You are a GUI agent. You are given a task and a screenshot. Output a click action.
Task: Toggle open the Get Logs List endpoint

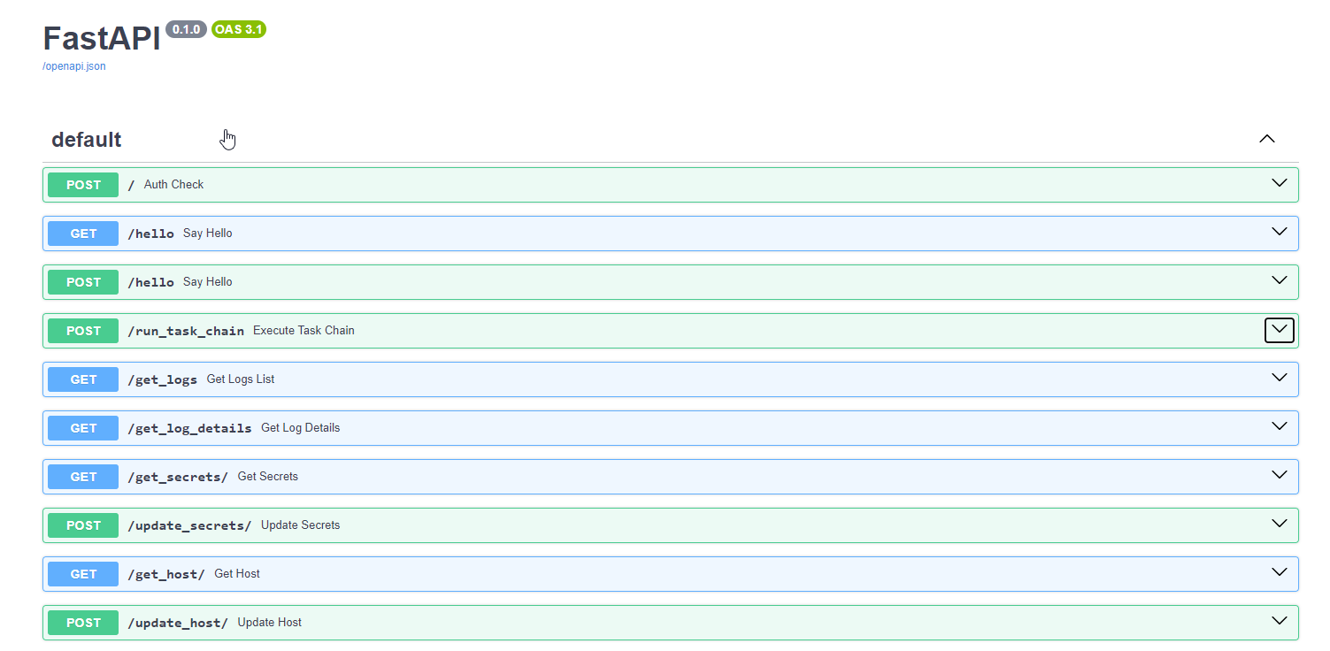coord(1278,378)
